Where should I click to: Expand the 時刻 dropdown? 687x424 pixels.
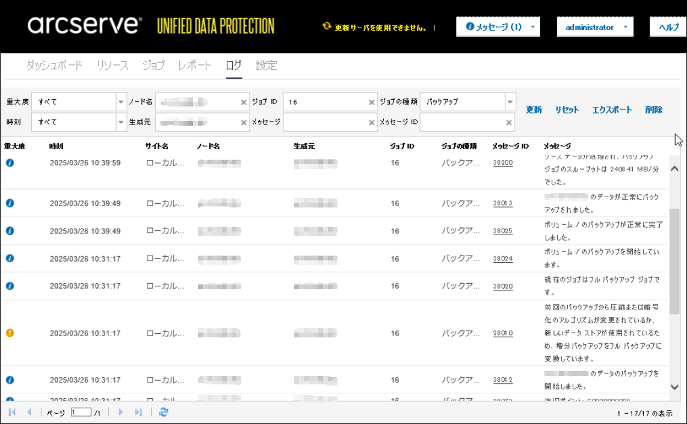[x=120, y=123]
